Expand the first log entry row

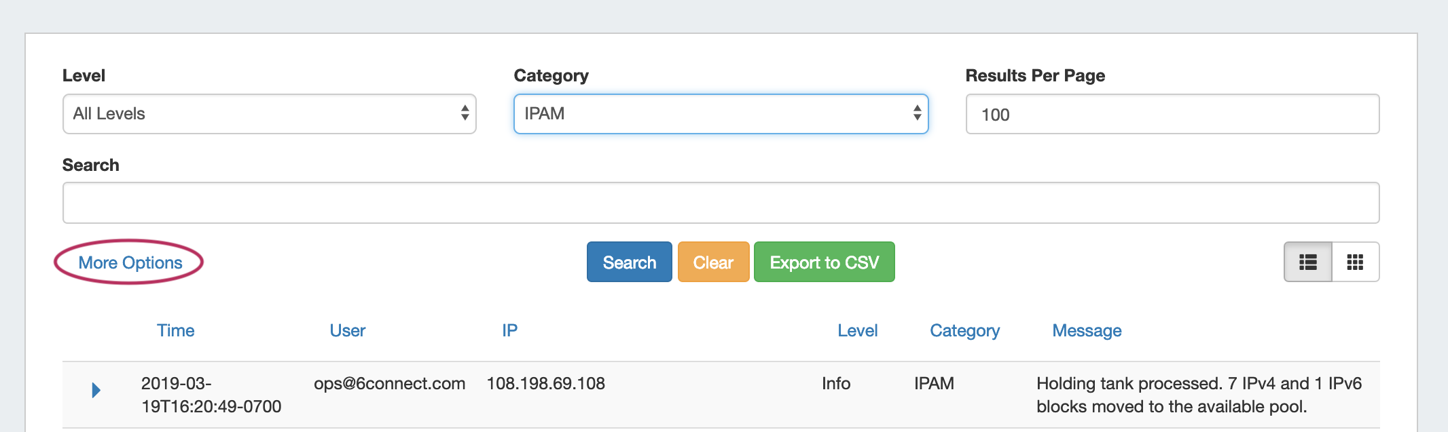point(96,390)
